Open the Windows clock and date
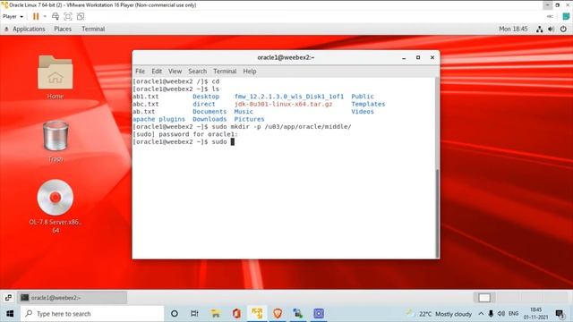 [535, 314]
